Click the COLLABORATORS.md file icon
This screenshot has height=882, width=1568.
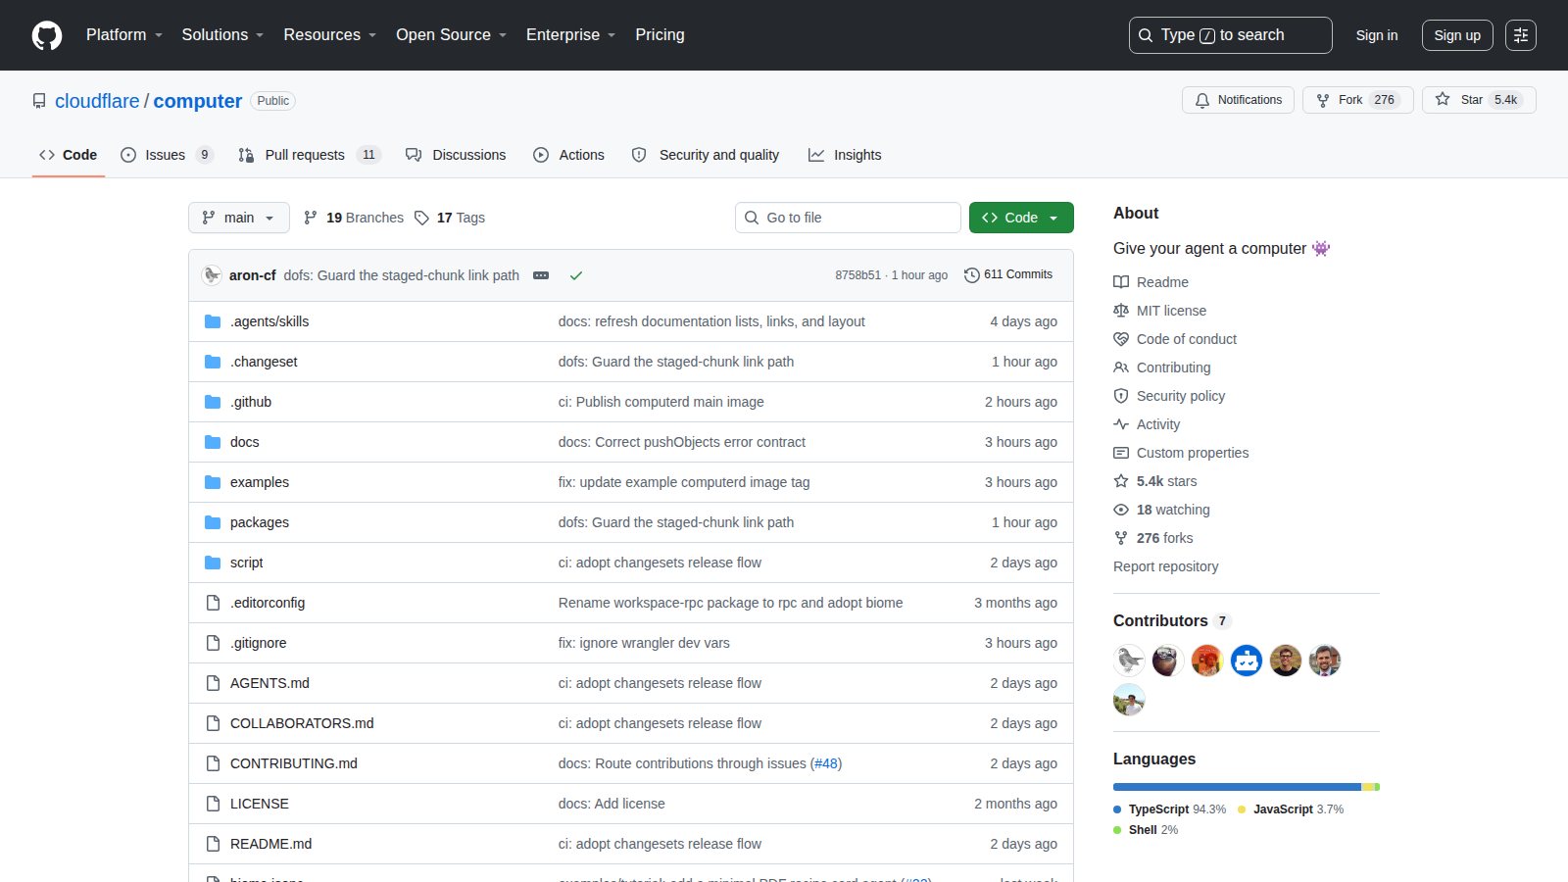(213, 723)
